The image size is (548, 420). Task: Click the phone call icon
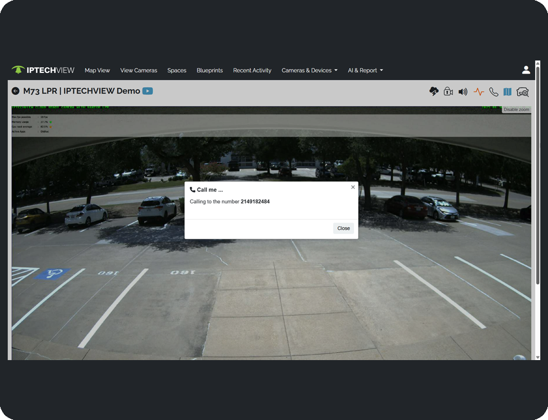pos(493,91)
